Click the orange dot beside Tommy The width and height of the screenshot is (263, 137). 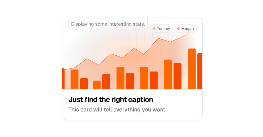point(154,28)
